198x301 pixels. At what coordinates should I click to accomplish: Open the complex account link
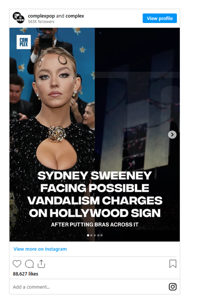click(75, 16)
